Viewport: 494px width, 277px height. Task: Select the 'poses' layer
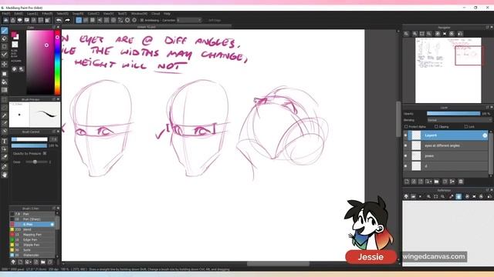click(448, 155)
